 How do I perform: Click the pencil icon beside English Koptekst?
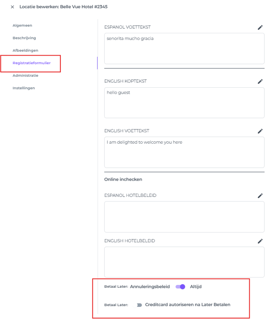pyautogui.click(x=260, y=82)
